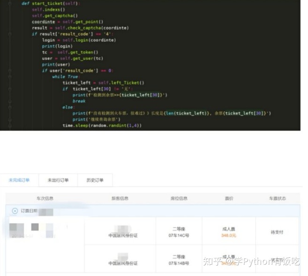The width and height of the screenshot is (308, 276).
Task: Click the tc = self.get_token() line
Action: coord(70,52)
